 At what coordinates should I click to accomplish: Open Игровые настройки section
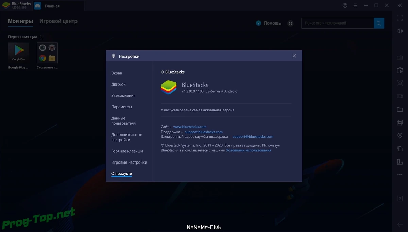tap(129, 162)
